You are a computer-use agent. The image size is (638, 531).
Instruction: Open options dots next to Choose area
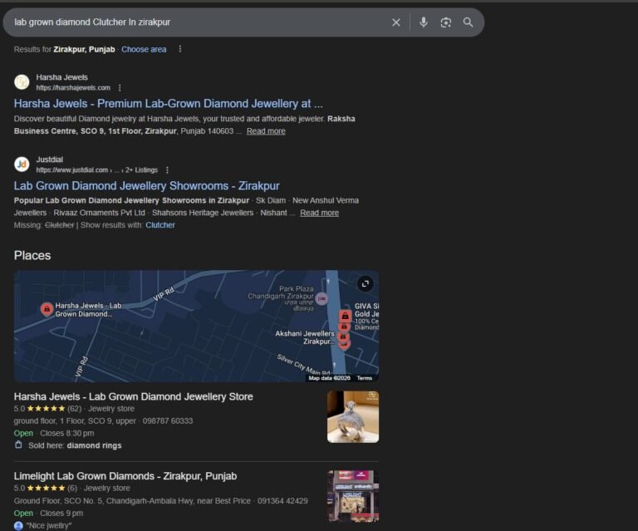pos(180,49)
